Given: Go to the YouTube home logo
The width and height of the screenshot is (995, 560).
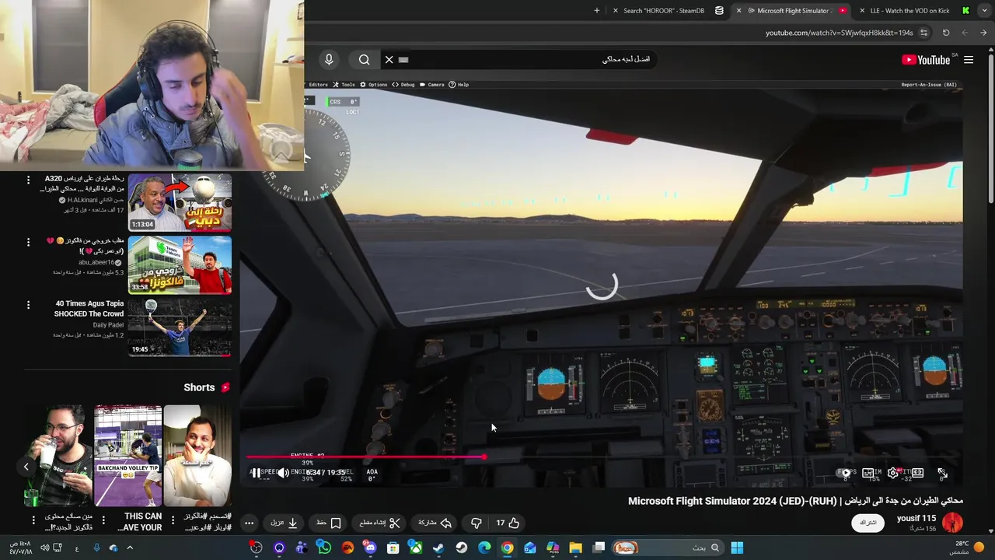Looking at the screenshot, I should pyautogui.click(x=926, y=60).
